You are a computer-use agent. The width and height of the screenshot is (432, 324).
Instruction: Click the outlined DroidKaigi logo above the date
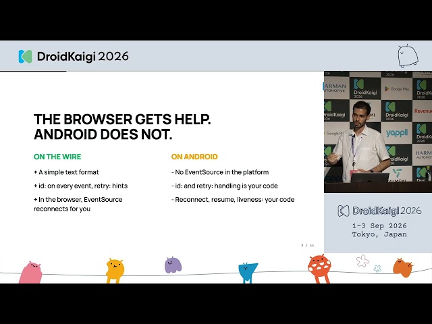(344, 211)
